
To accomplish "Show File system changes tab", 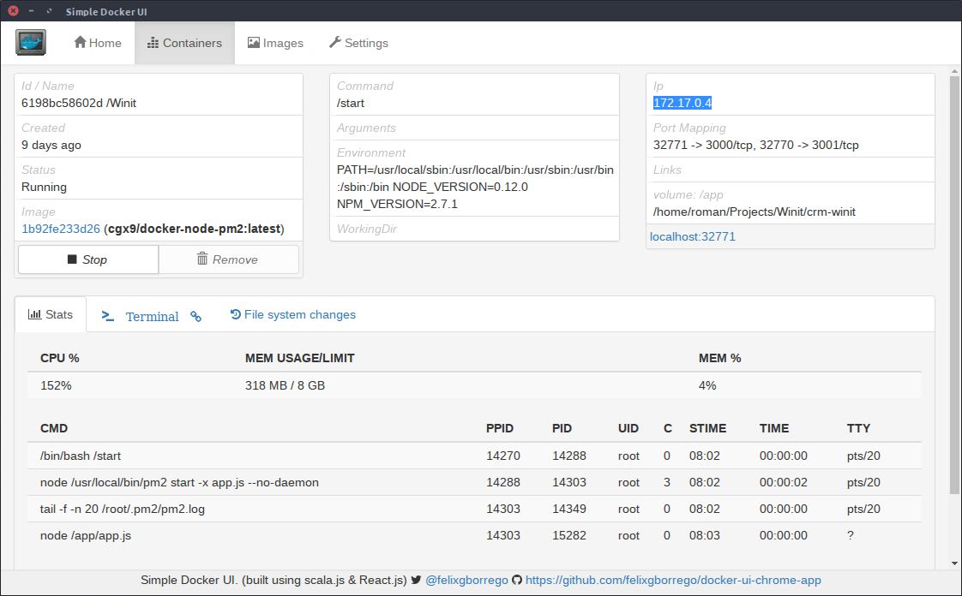I will (x=292, y=314).
